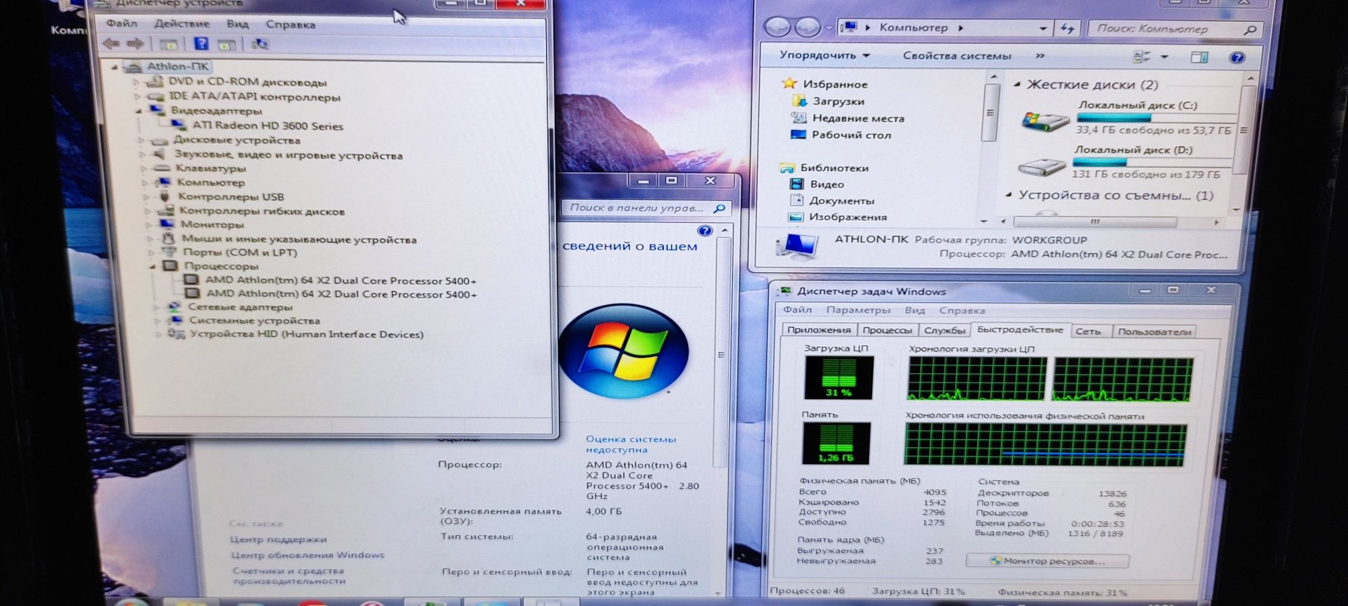Click explorer help icon
The height and width of the screenshot is (606, 1348).
coord(1237,58)
